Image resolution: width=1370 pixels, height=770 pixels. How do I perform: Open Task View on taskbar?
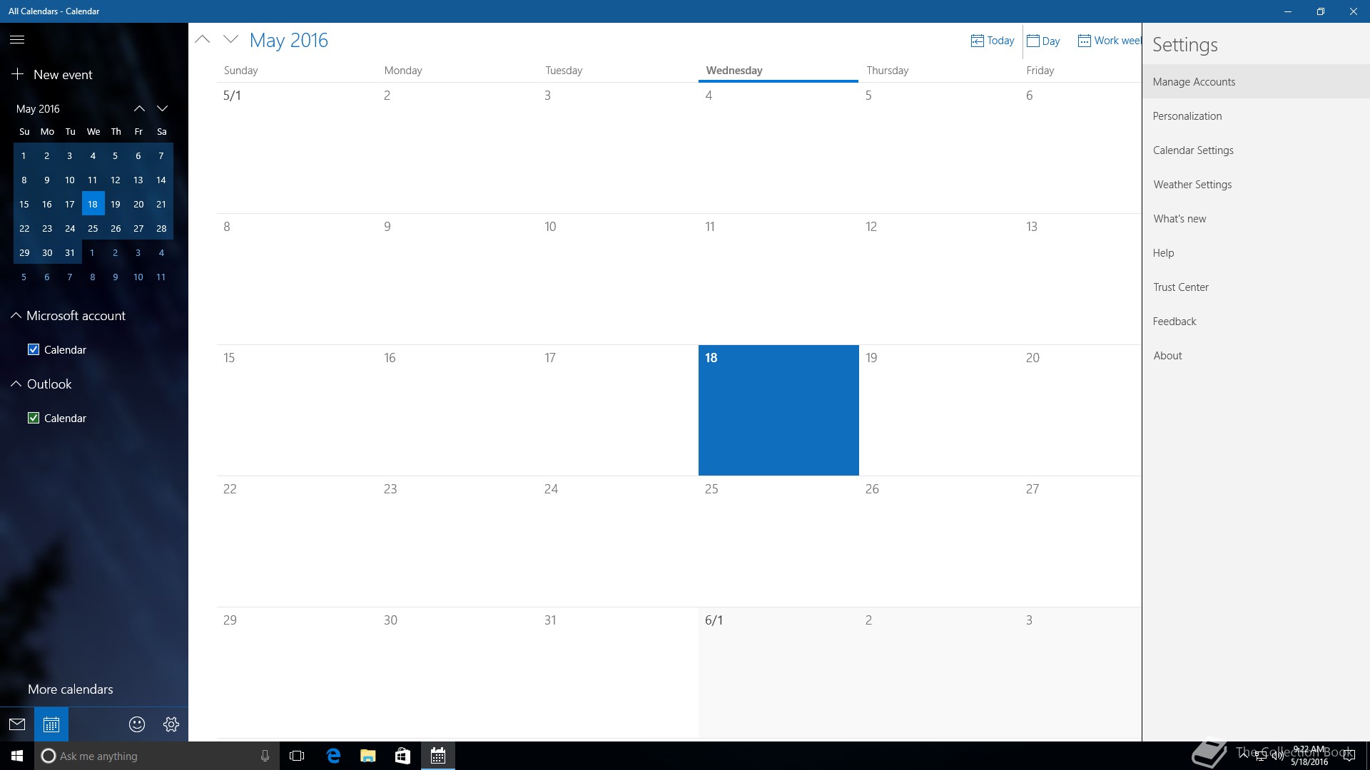(x=297, y=756)
